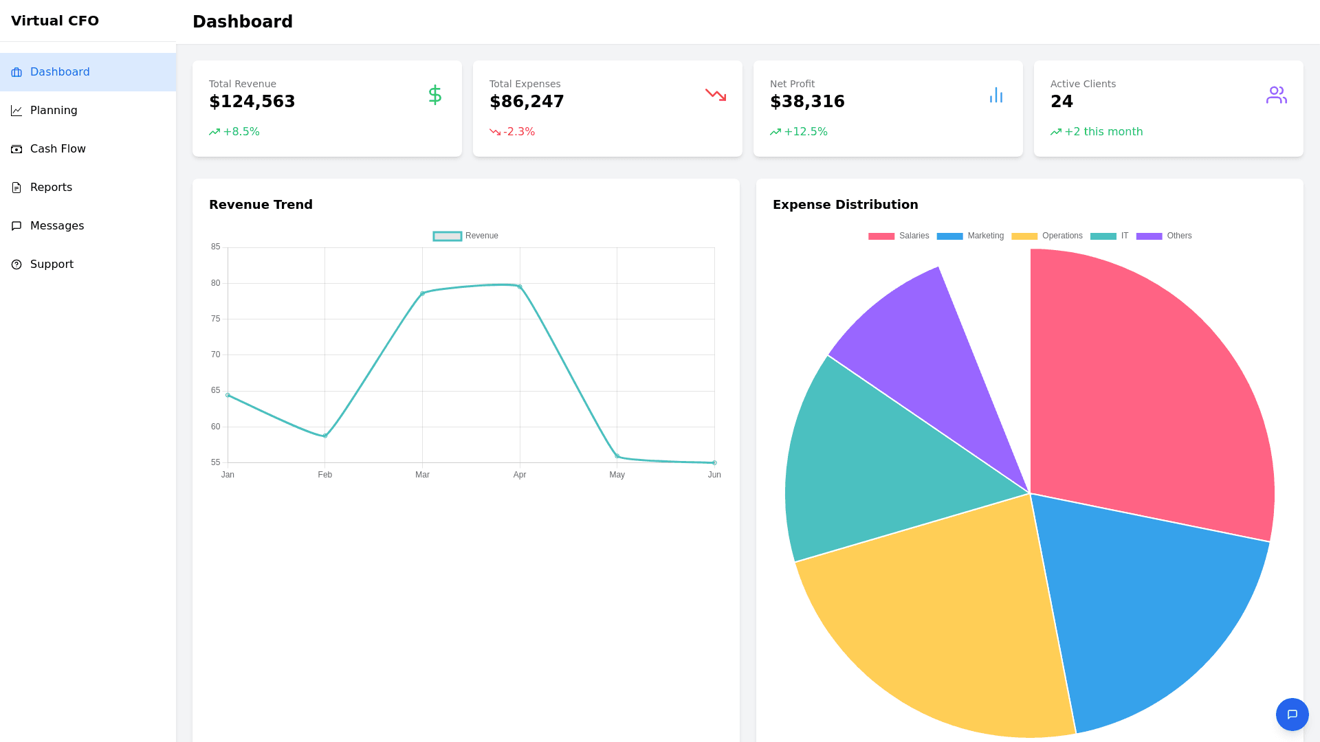
Task: Click the April data point on Revenue chart
Action: 520,286
